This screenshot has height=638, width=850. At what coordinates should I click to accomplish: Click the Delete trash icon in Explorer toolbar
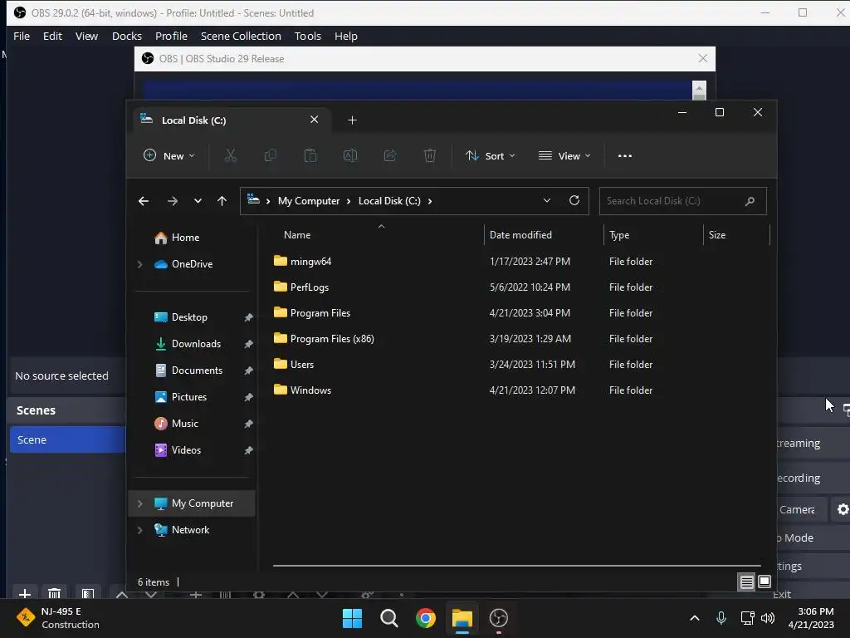coord(430,155)
